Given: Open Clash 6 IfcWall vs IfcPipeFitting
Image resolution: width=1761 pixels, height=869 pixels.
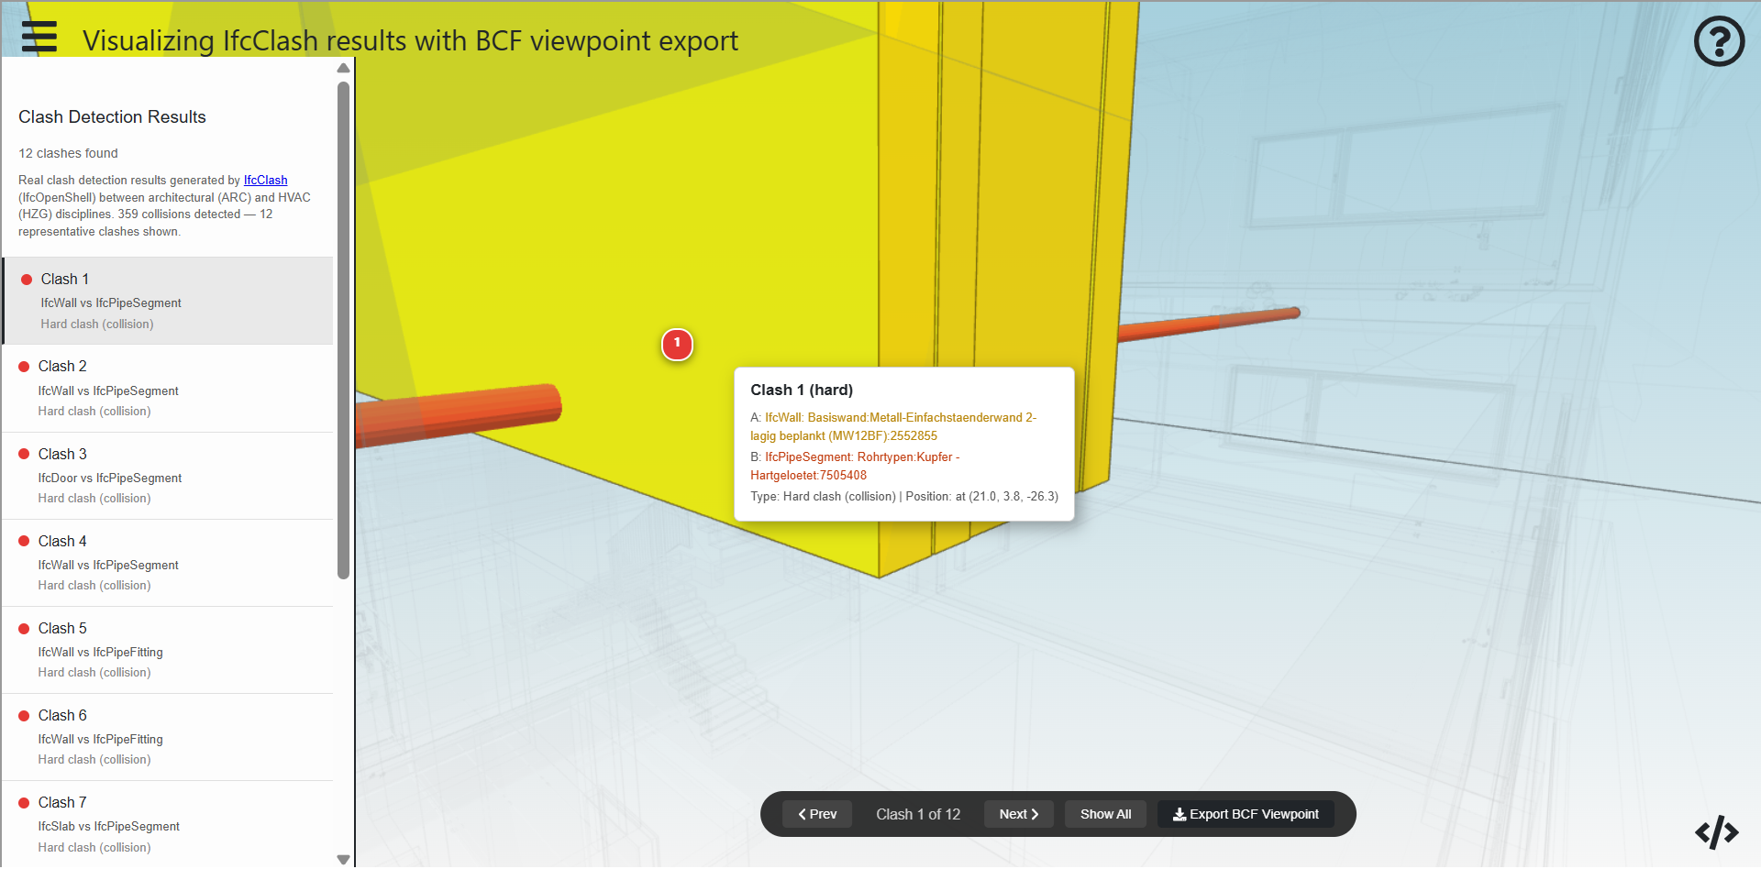Looking at the screenshot, I should coord(168,737).
